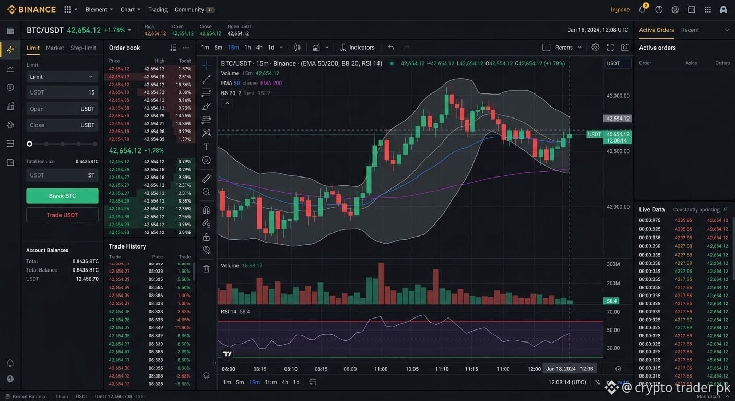
Task: Hide all drawings with eye icon
Action: pos(206,250)
